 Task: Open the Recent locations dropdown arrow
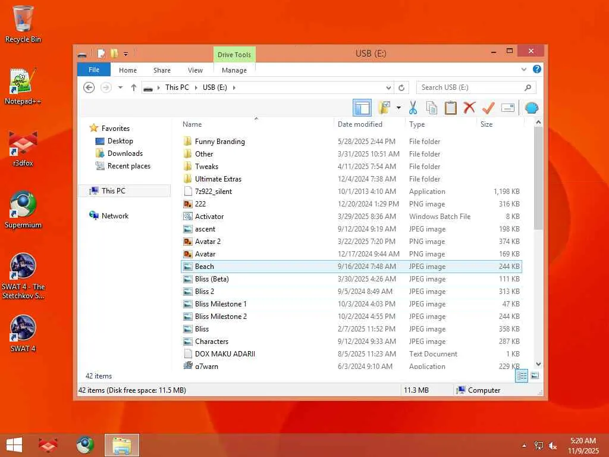[x=120, y=87]
